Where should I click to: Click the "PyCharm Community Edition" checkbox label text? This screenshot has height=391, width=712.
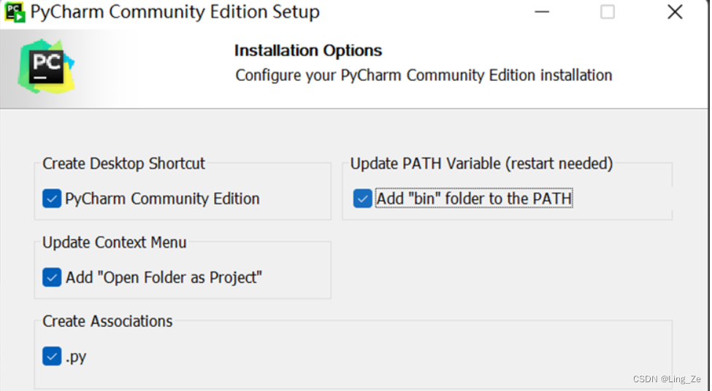click(163, 198)
